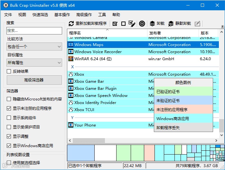This screenshot has width=225, height=170.
Task: Collapse the Y group header
Action: 72,118
